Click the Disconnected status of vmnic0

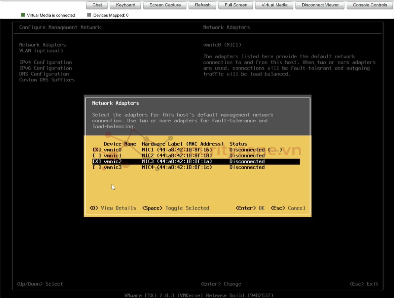247,150
